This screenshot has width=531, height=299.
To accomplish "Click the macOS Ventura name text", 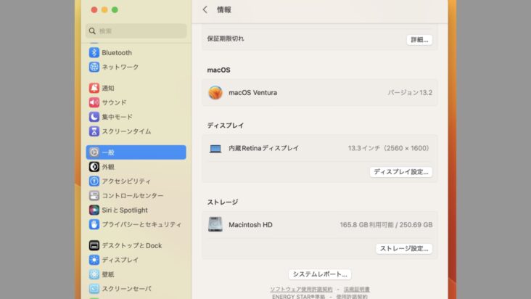I will click(252, 92).
